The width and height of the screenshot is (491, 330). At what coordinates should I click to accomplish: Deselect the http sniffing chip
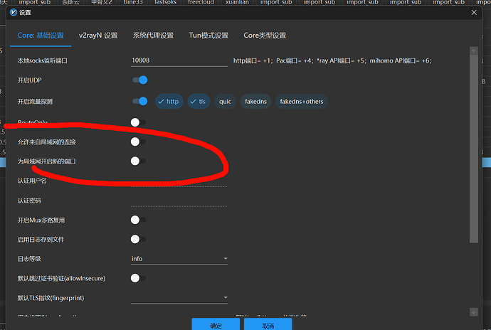point(169,102)
